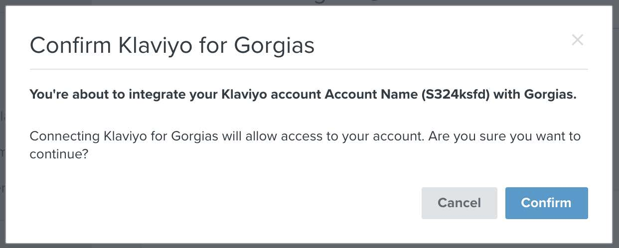This screenshot has width=619, height=248.
Task: Click "Connecting Klaviyo for Gorgias" paragraph start
Action: click(x=124, y=136)
